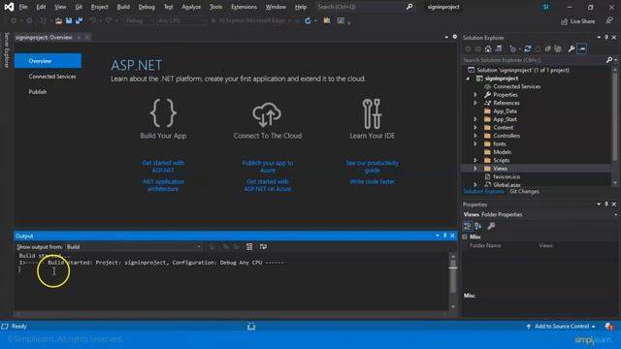The height and width of the screenshot is (349, 621).
Task: Pin the Solution Explorer auto-hide icon
Action: 605,37
